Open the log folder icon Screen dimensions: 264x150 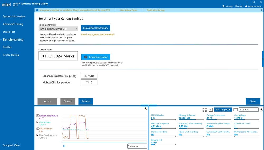pos(235,109)
